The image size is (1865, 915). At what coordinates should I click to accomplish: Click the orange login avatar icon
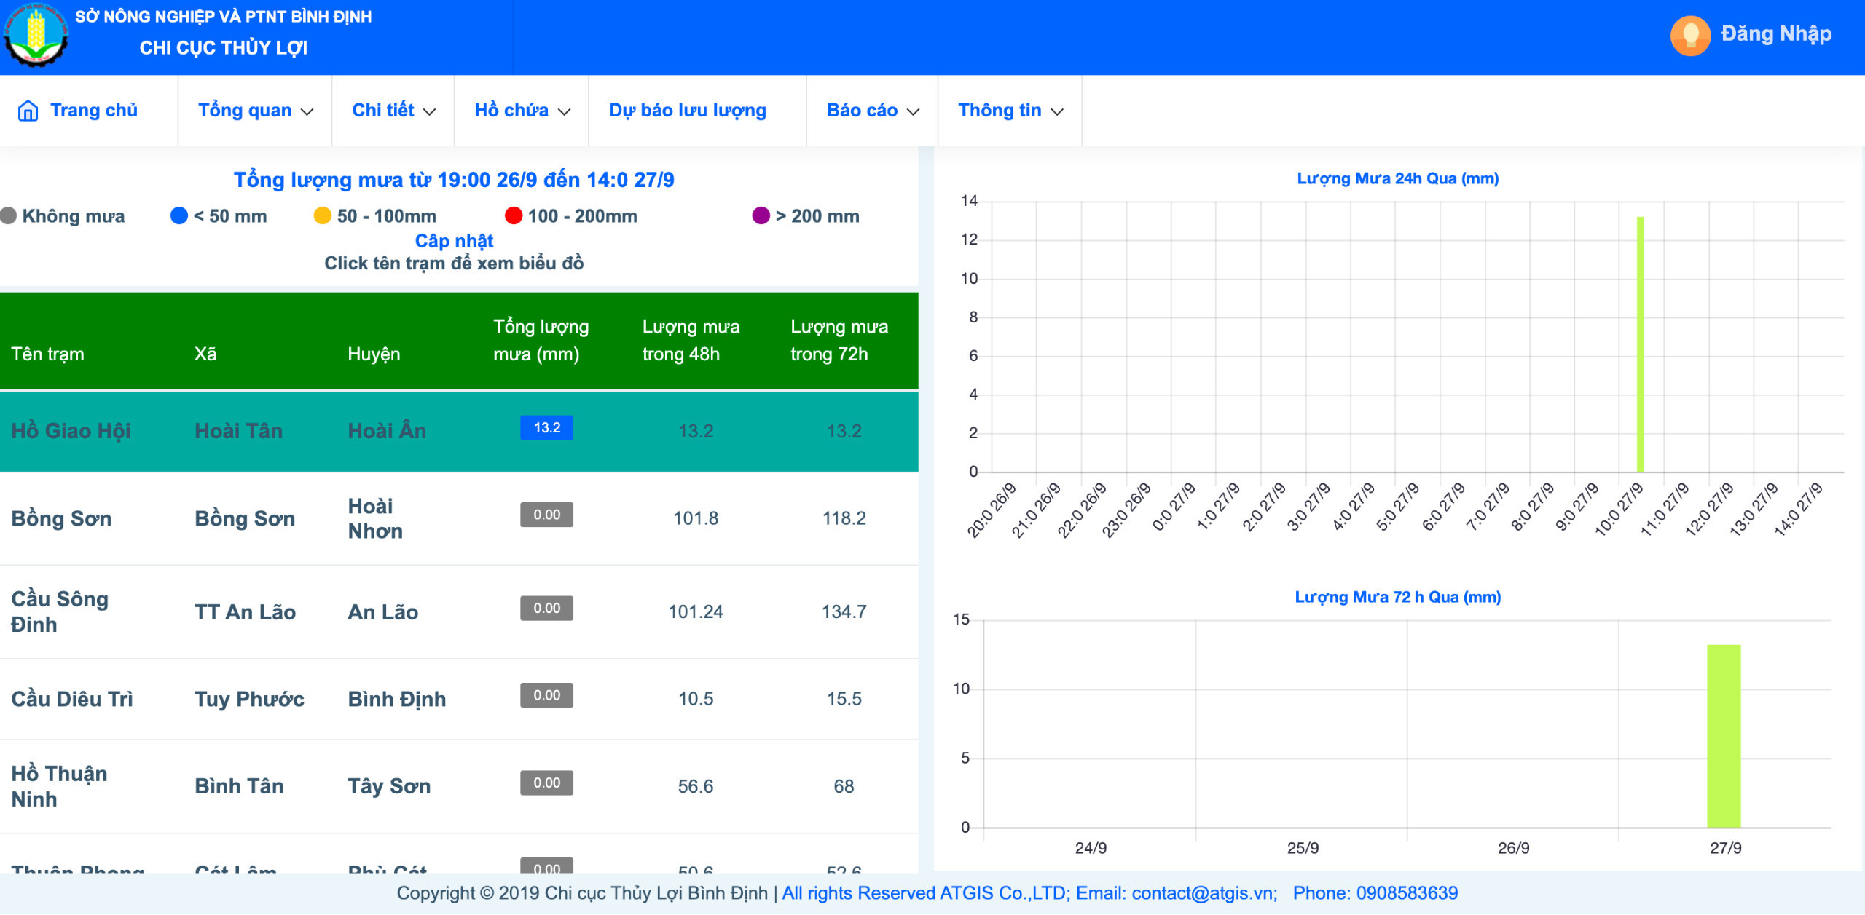point(1689,35)
